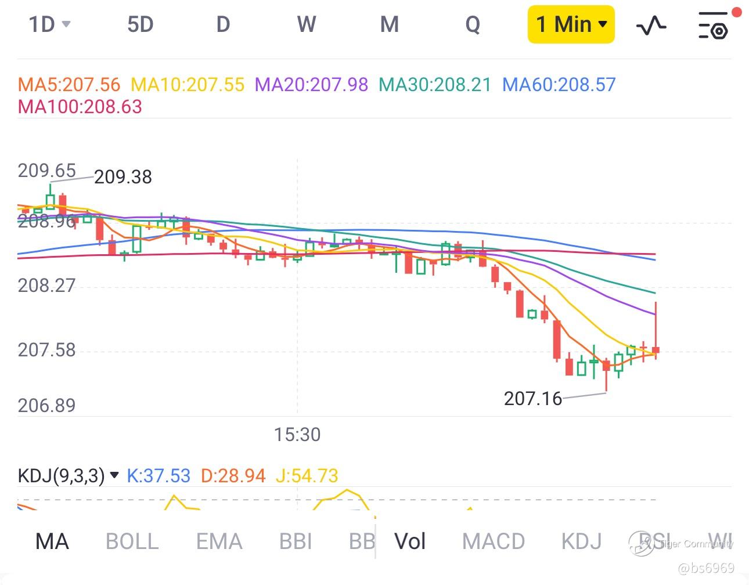Click the 208.27 axis price label
This screenshot has height=585, width=749.
coord(46,286)
